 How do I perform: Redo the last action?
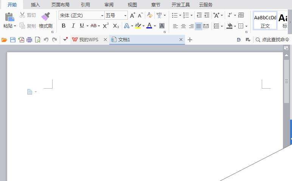pos(54,39)
